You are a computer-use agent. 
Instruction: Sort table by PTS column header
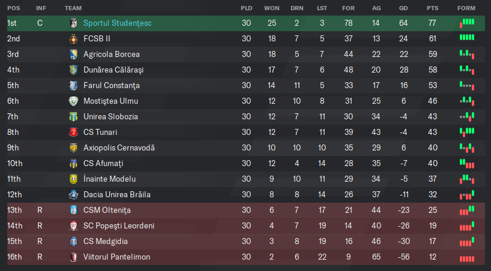(432, 8)
